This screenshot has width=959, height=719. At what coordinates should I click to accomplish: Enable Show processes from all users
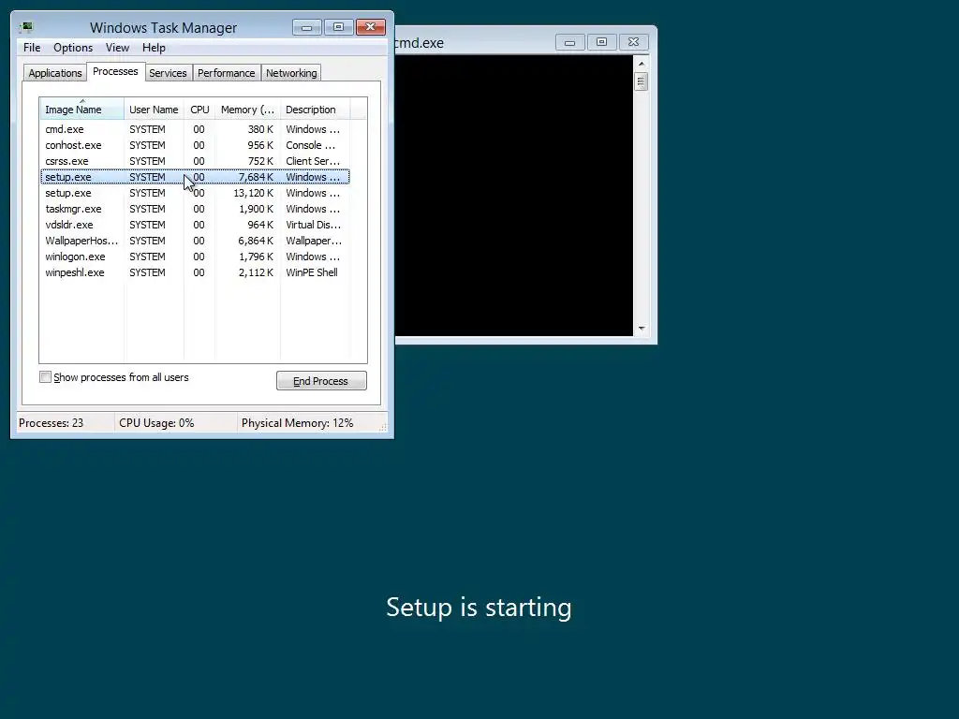(x=45, y=377)
